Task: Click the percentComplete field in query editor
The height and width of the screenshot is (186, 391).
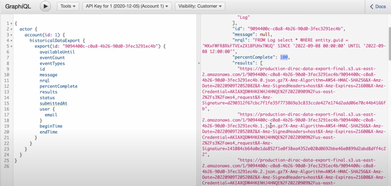Action: 58,86
